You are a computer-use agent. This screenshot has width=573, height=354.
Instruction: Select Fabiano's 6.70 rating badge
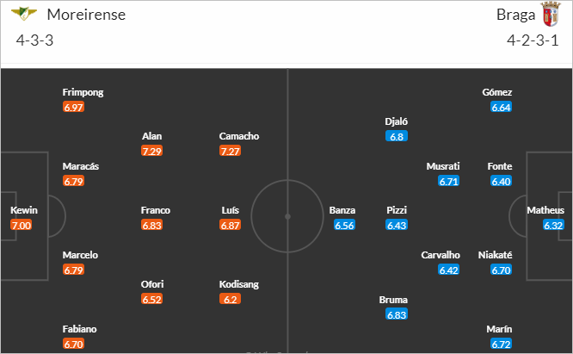pyautogui.click(x=73, y=344)
